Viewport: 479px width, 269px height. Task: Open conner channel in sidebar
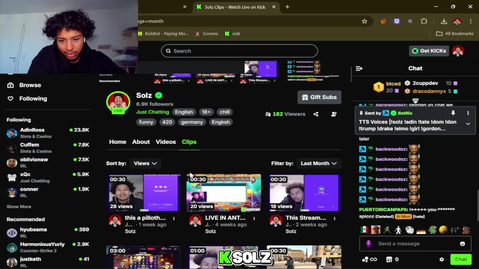point(48,192)
